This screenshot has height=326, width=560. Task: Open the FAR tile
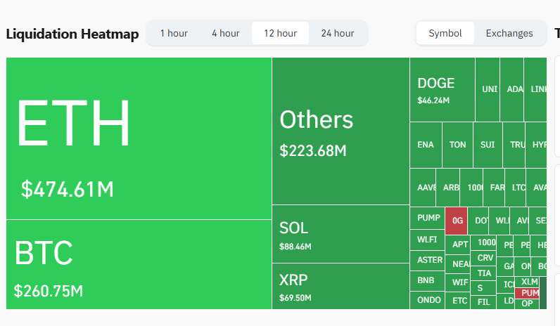click(494, 188)
